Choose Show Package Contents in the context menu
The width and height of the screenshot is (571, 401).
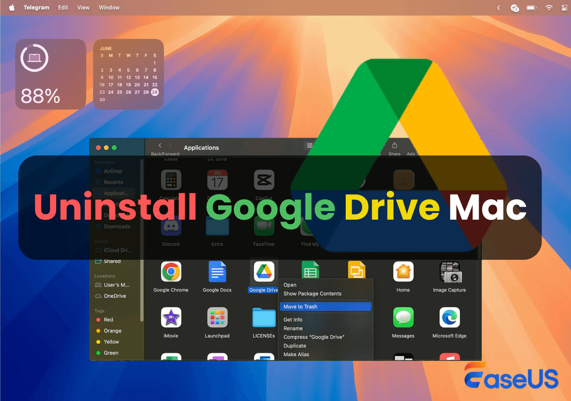pyautogui.click(x=313, y=294)
